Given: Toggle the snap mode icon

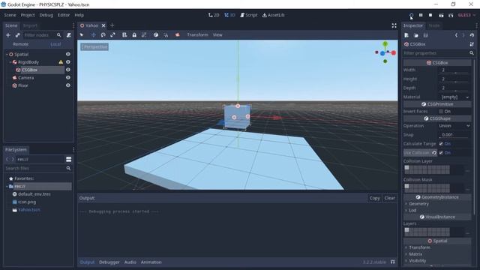Looking at the screenshot, I should click(x=166, y=35).
